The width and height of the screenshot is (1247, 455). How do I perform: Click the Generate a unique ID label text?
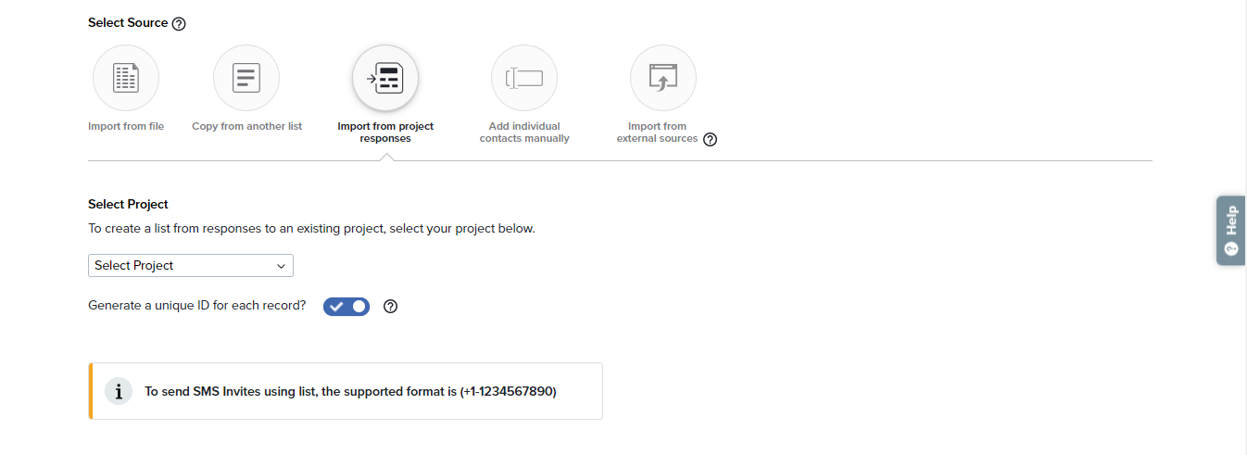click(196, 306)
